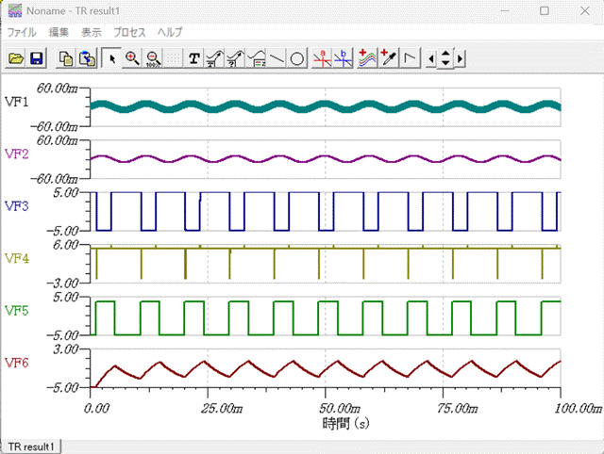Toggle the arrow pointer selection tool
The width and height of the screenshot is (604, 454).
point(111,58)
